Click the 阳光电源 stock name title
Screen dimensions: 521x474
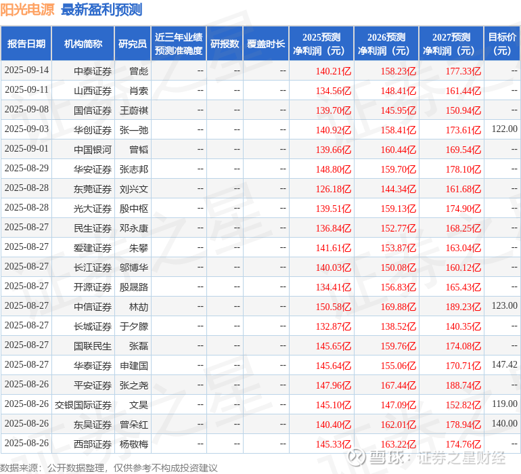[27, 9]
